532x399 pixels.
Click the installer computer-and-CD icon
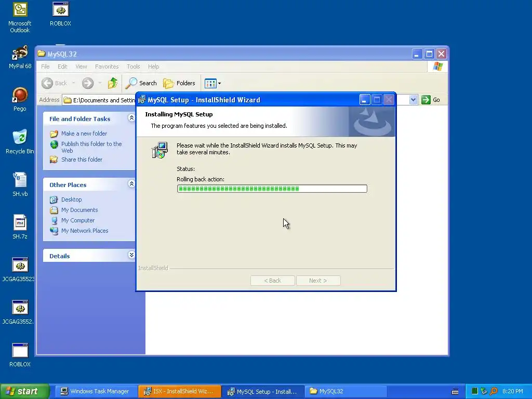tap(159, 150)
